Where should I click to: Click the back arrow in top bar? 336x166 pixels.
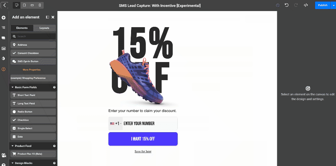(x=4, y=5)
